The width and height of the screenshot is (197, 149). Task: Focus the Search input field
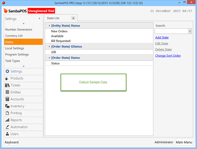tap(171, 31)
